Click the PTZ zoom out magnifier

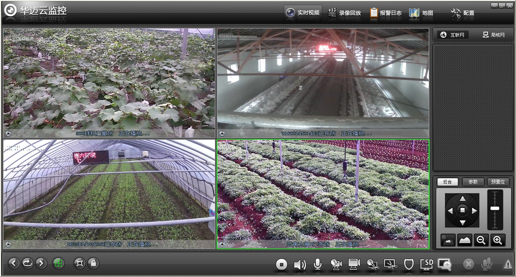tap(481, 240)
